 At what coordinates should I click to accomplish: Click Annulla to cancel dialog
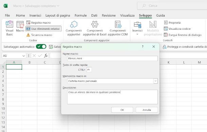click(147, 110)
